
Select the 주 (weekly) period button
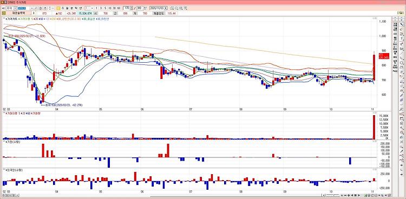click(x=63, y=8)
